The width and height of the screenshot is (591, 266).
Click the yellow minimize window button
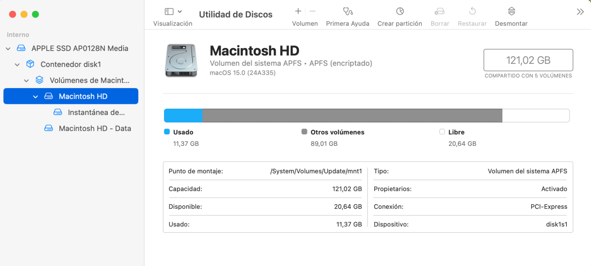pyautogui.click(x=24, y=14)
